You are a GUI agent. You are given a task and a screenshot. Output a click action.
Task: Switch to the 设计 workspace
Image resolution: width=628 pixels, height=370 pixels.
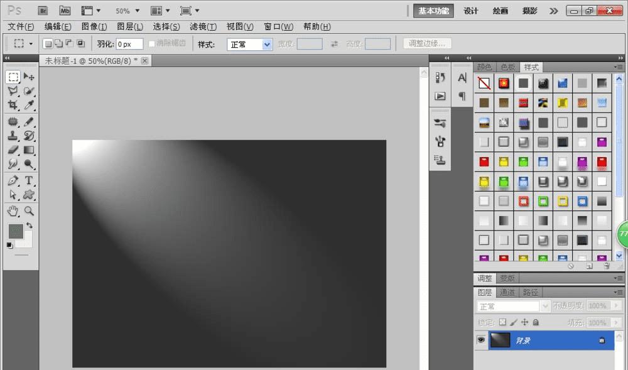[471, 11]
